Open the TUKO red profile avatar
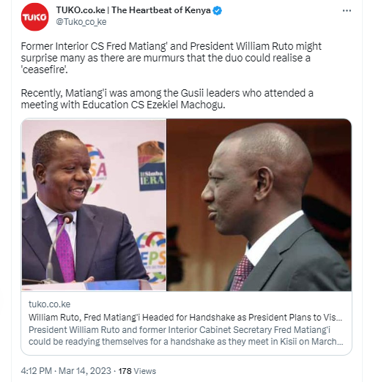370x382 pixels. [x=35, y=17]
